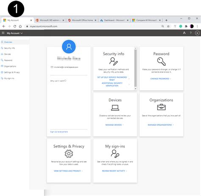This screenshot has width=201, height=196.
Task: Click the browser forward arrow
Action: pyautogui.click(x=9, y=26)
